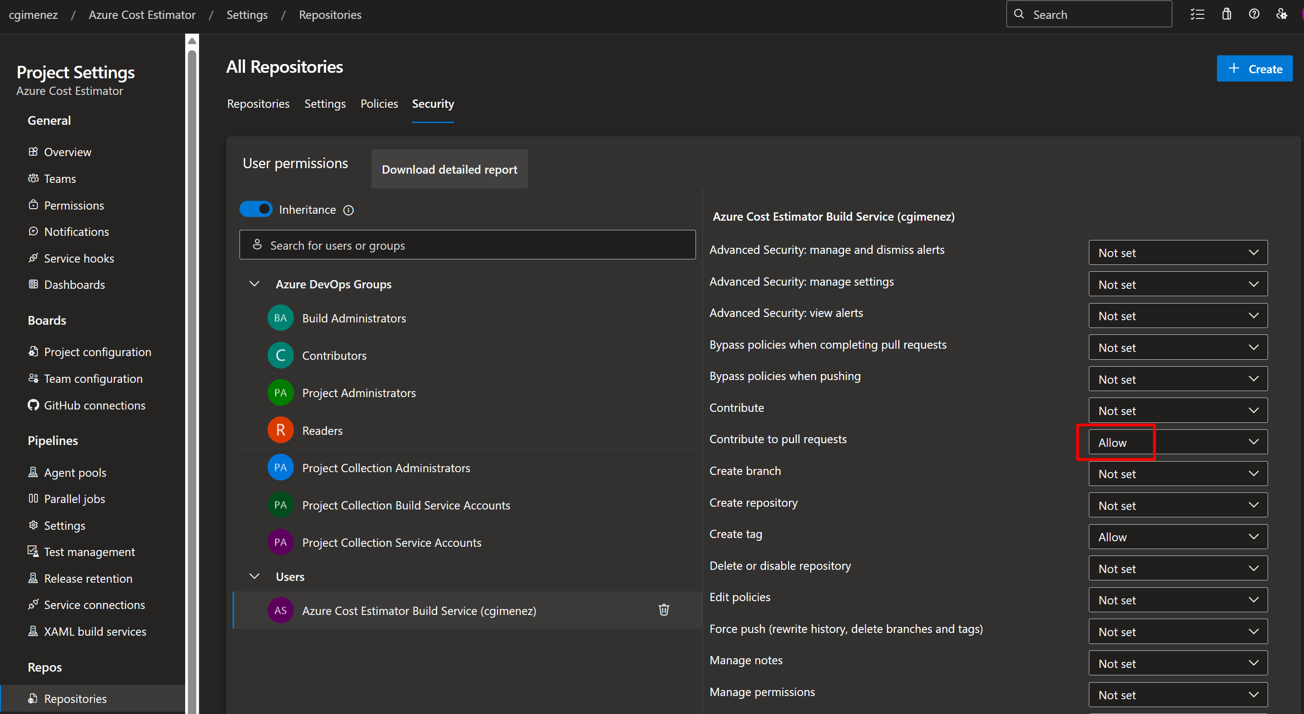Open the Manage notes permission dropdown
Viewport: 1304px width, 714px height.
click(1178, 663)
